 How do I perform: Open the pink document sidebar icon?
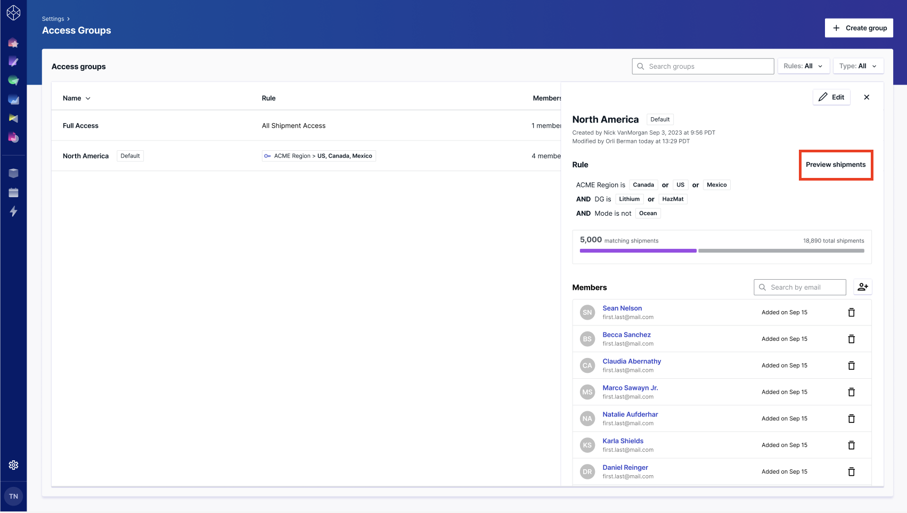pos(13,137)
